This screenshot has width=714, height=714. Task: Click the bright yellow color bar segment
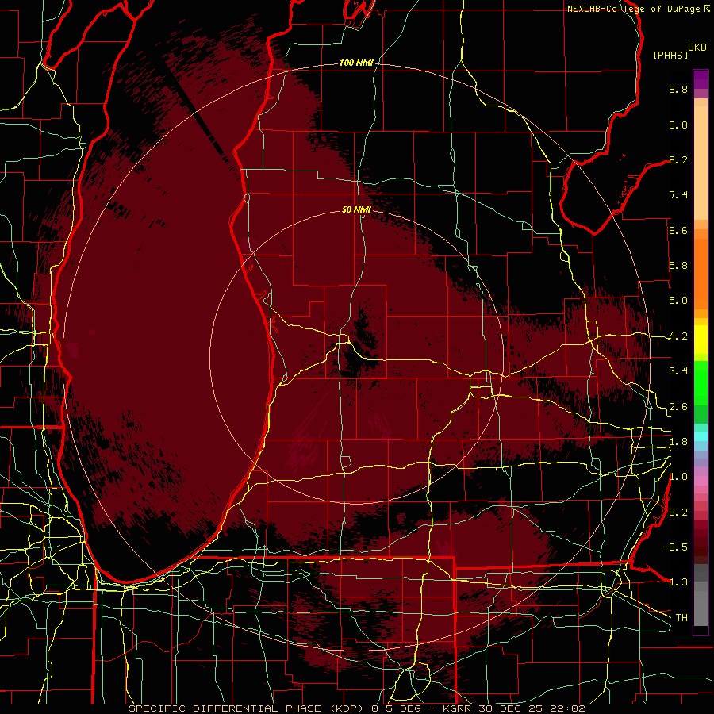coord(701,340)
